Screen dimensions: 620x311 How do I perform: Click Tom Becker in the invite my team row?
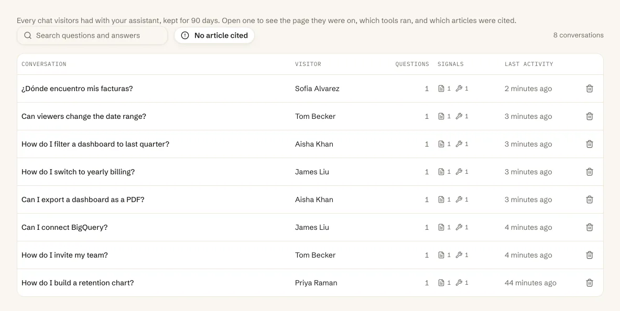[x=315, y=255]
